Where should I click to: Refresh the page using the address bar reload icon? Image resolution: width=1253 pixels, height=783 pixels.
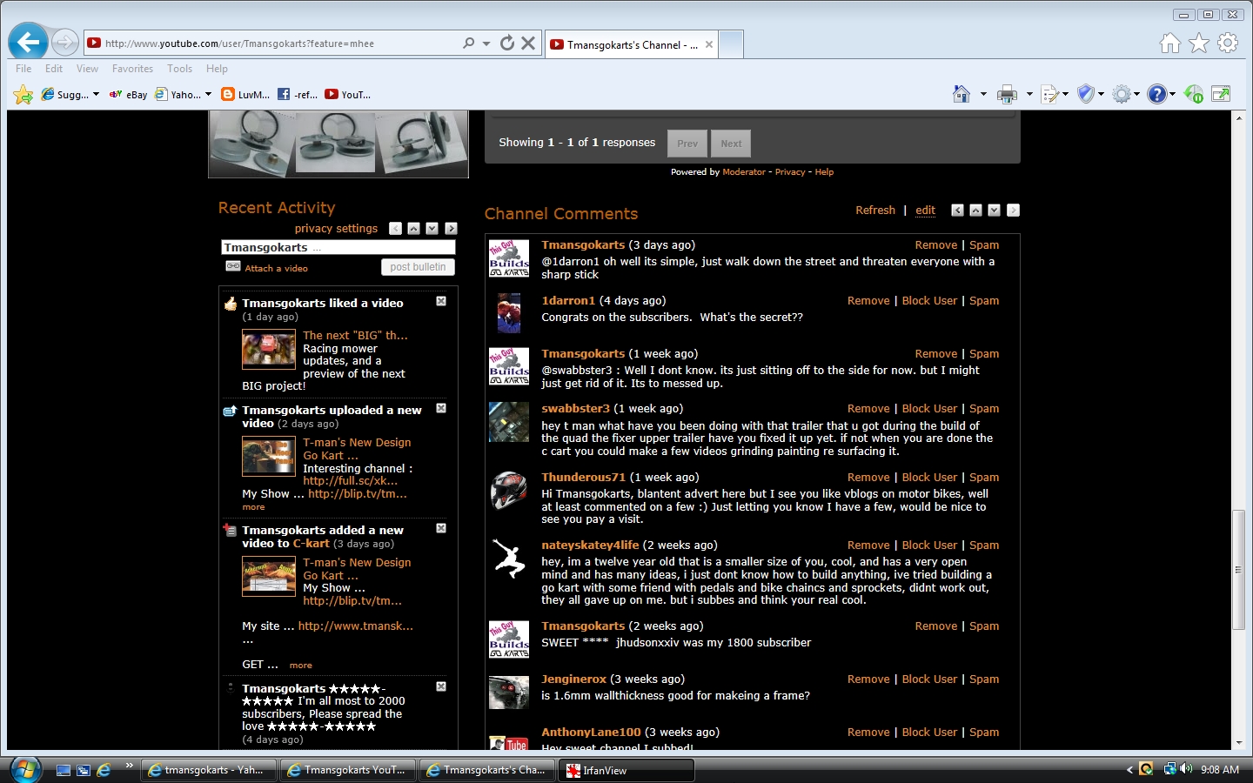[x=507, y=43]
